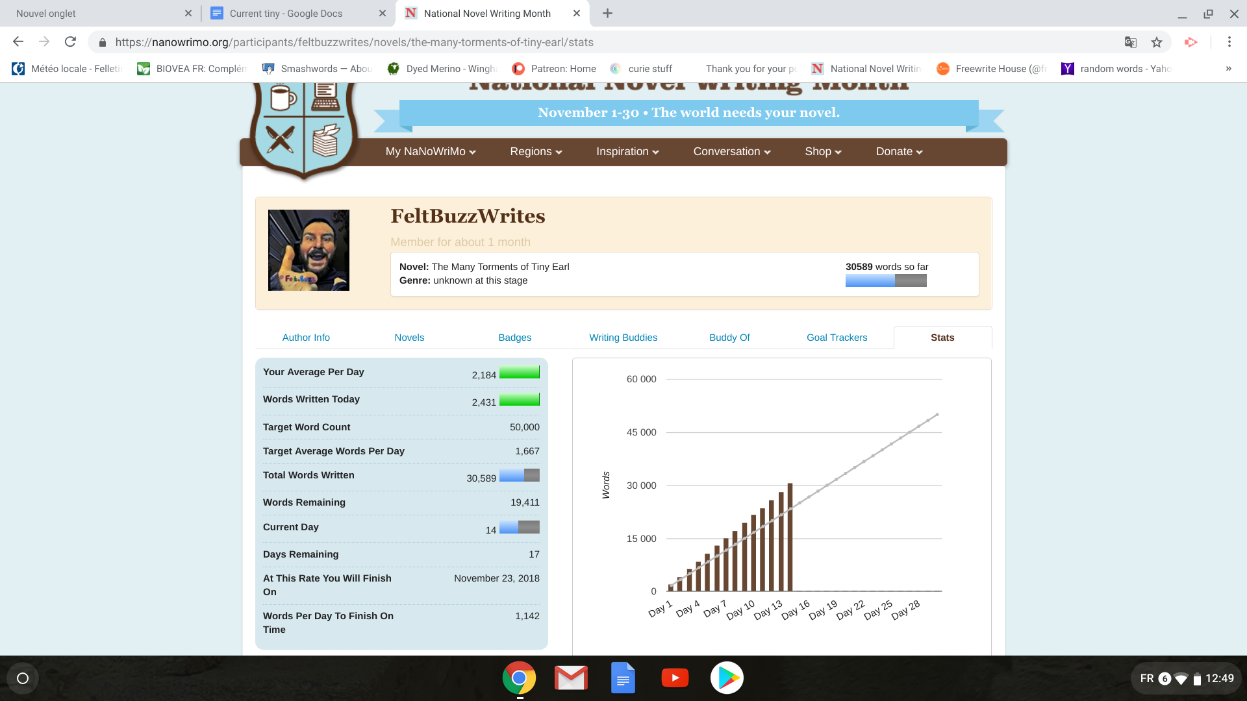Show more bookmarks with the chevron
Viewport: 1247px width, 701px height.
(1229, 69)
